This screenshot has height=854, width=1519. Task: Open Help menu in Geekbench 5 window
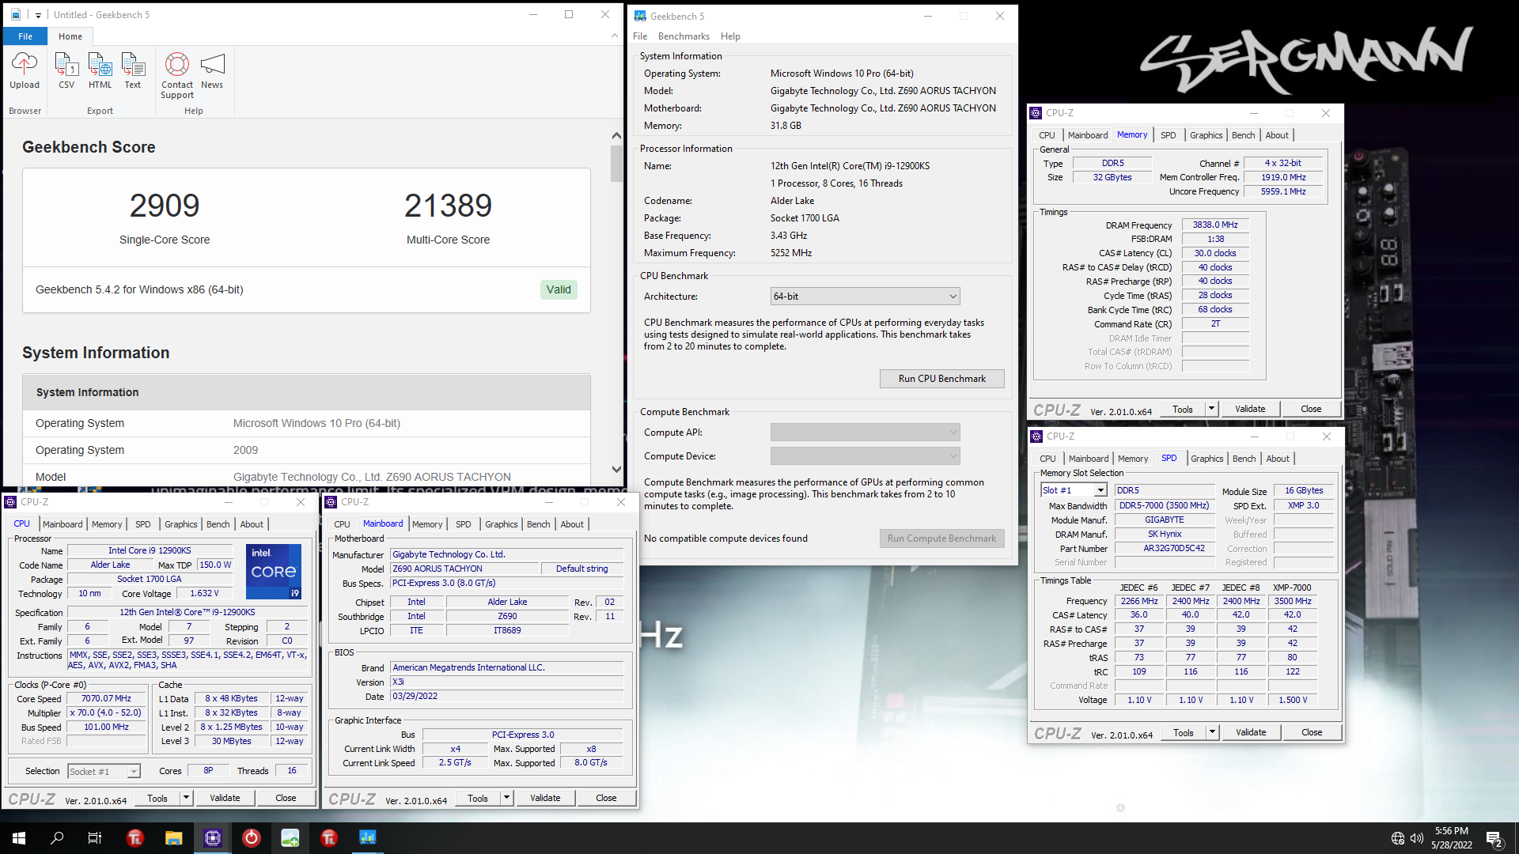pos(730,36)
